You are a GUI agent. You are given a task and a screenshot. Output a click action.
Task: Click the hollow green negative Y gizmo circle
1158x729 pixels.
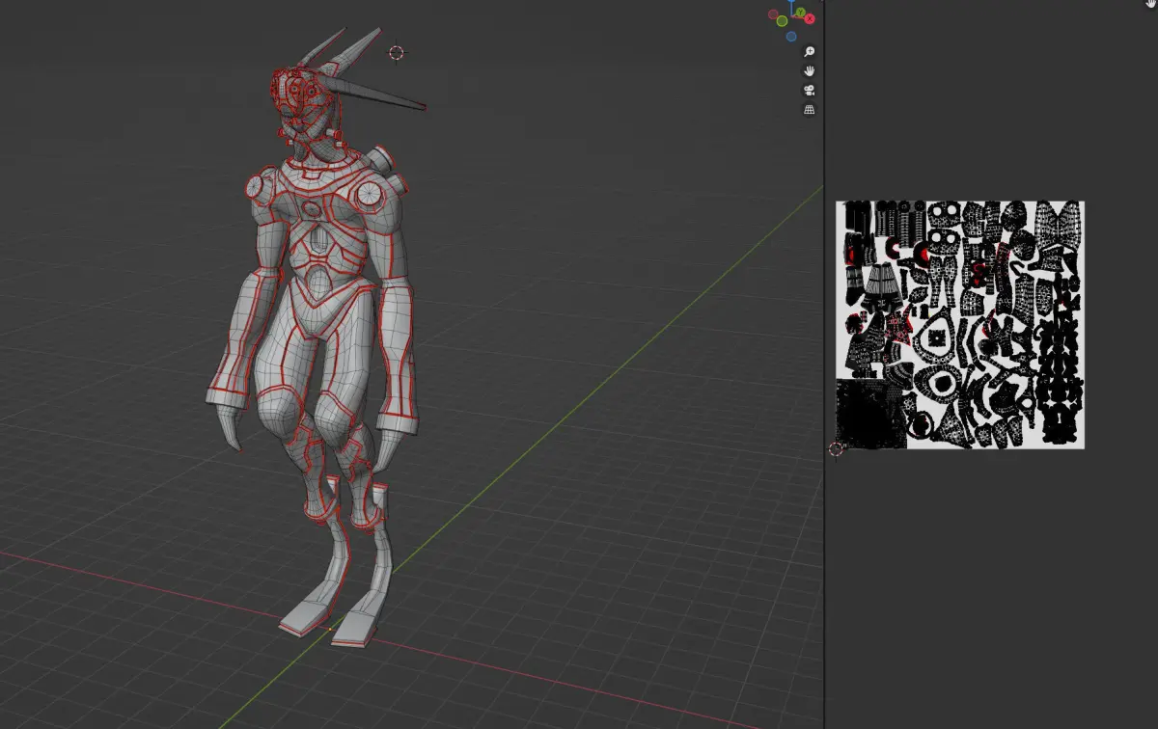782,21
